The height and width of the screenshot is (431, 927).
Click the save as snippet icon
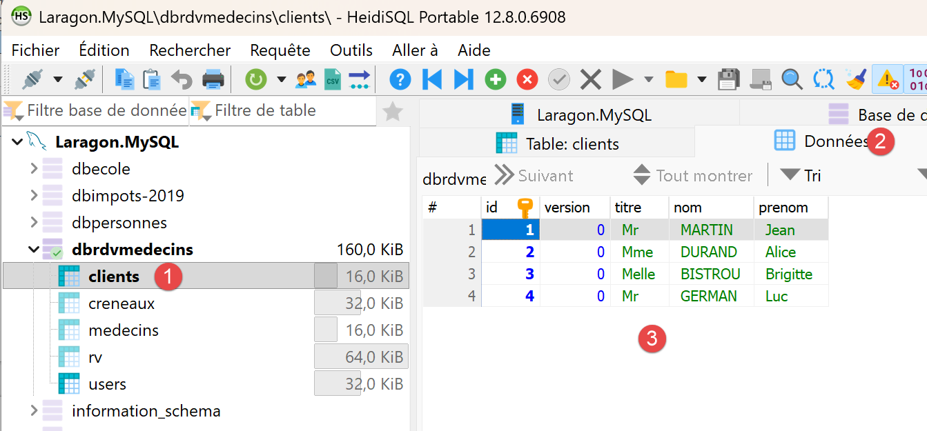point(761,79)
